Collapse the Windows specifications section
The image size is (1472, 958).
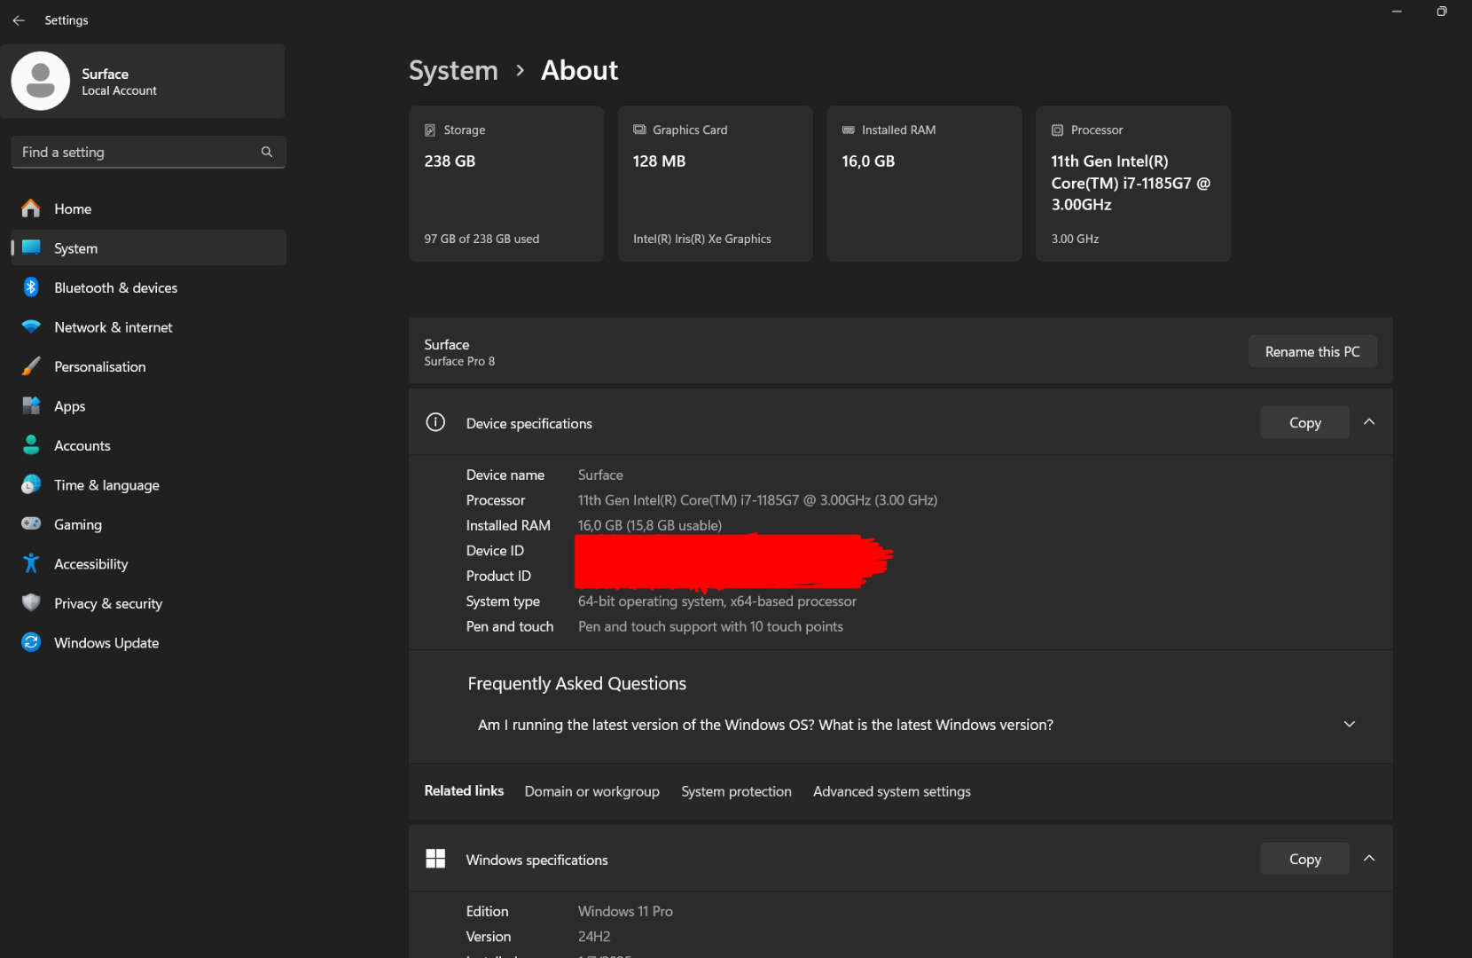coord(1369,859)
